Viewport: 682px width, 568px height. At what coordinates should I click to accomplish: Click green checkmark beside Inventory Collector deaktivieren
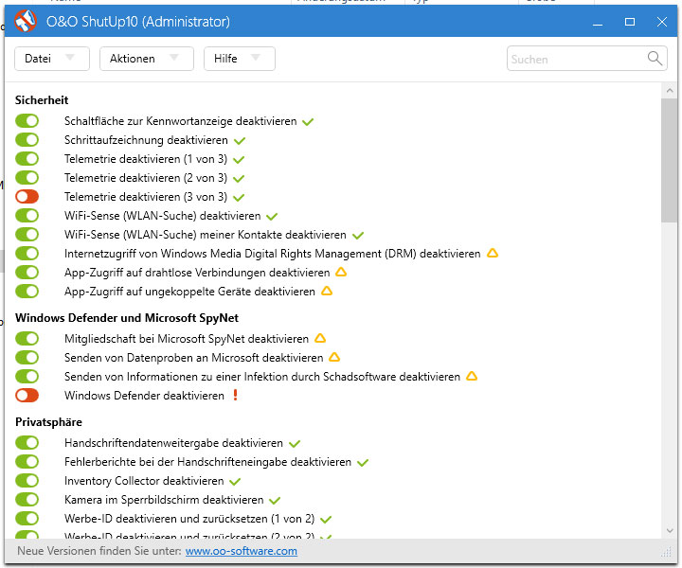235,481
